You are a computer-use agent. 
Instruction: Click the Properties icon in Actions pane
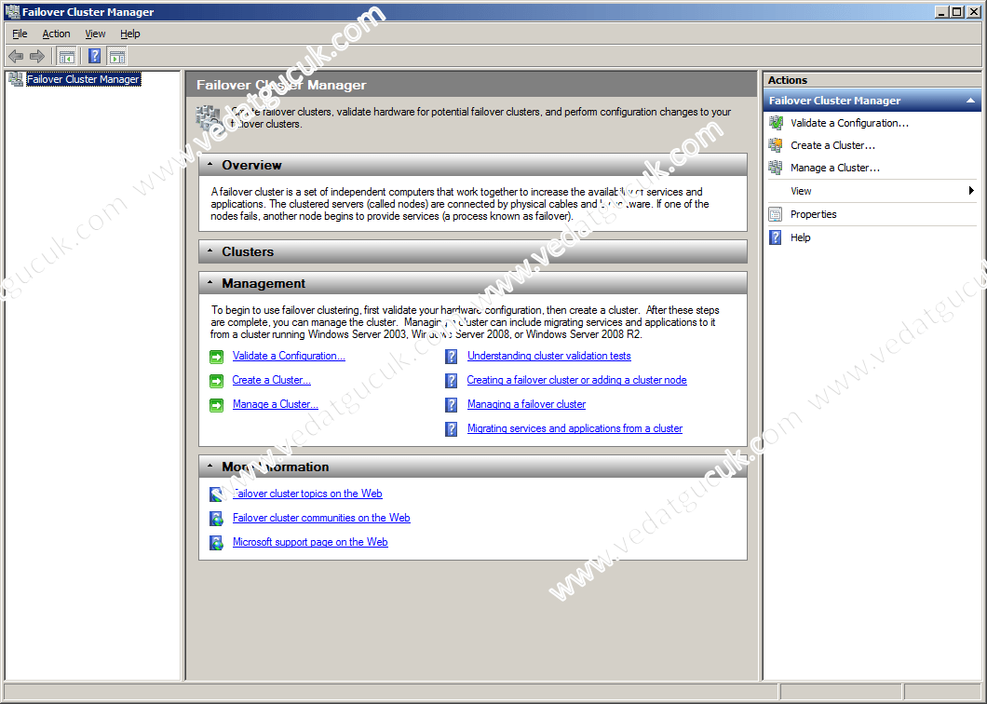click(776, 214)
